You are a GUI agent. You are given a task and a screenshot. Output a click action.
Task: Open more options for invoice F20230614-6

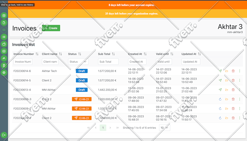click(x=240, y=71)
